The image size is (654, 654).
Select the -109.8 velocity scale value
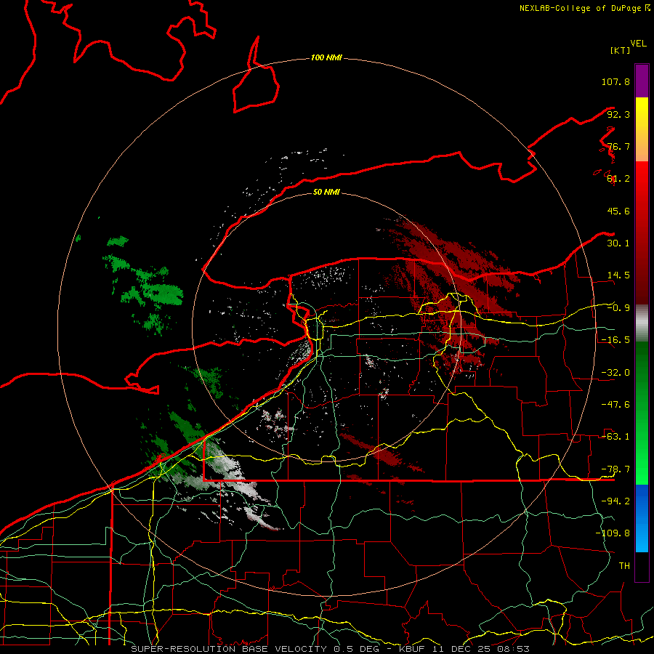point(613,533)
